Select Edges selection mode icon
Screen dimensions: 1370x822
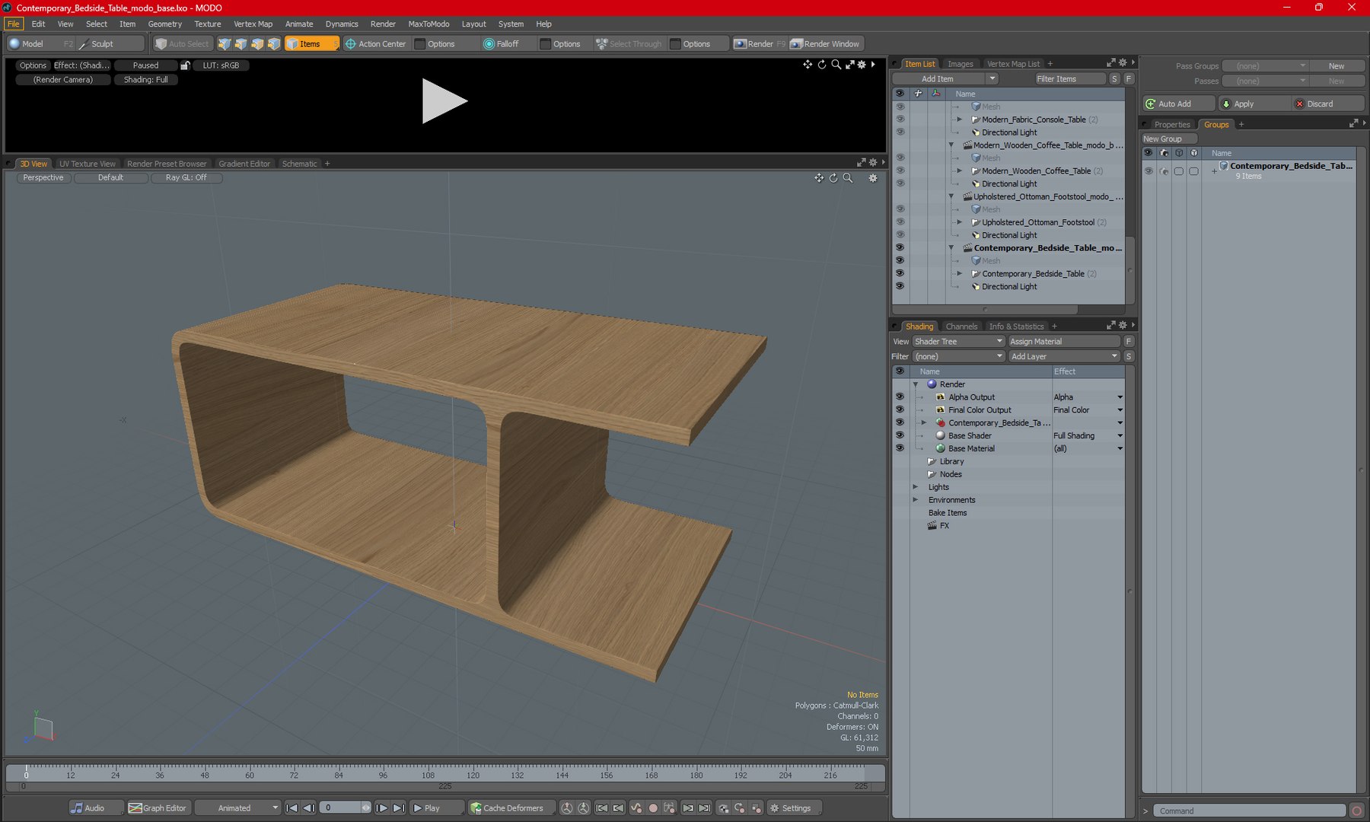pyautogui.click(x=241, y=43)
